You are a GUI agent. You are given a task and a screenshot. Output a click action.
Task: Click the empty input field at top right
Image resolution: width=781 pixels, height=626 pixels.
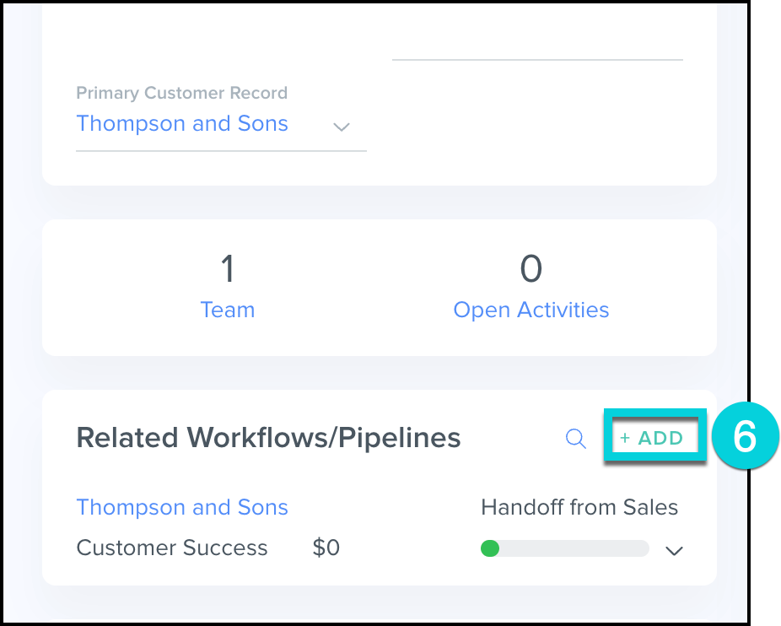537,42
